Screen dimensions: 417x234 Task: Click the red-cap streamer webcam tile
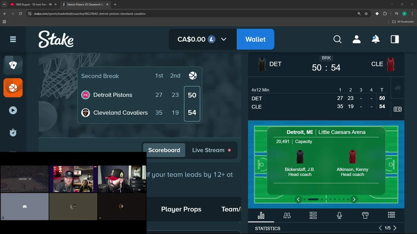(122, 179)
